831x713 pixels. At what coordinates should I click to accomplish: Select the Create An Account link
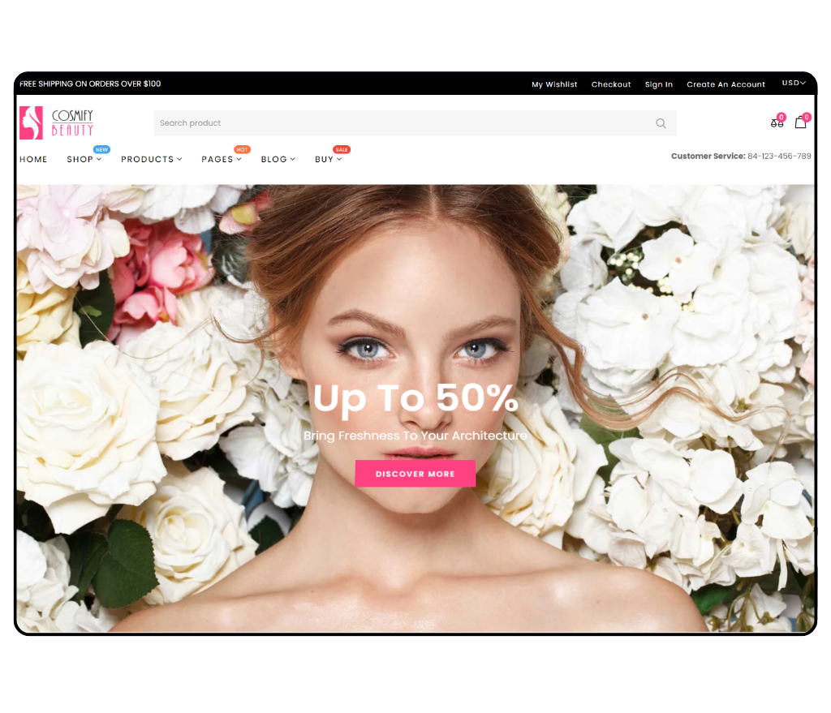(x=726, y=84)
